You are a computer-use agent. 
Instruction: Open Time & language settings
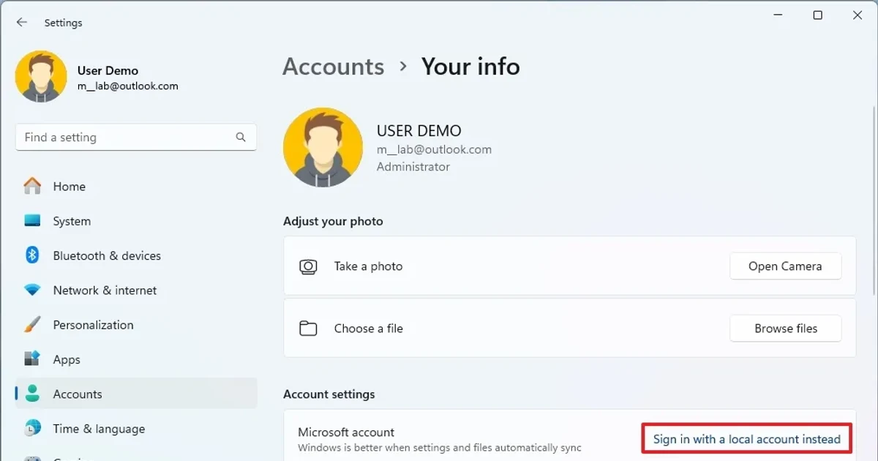tap(136, 429)
